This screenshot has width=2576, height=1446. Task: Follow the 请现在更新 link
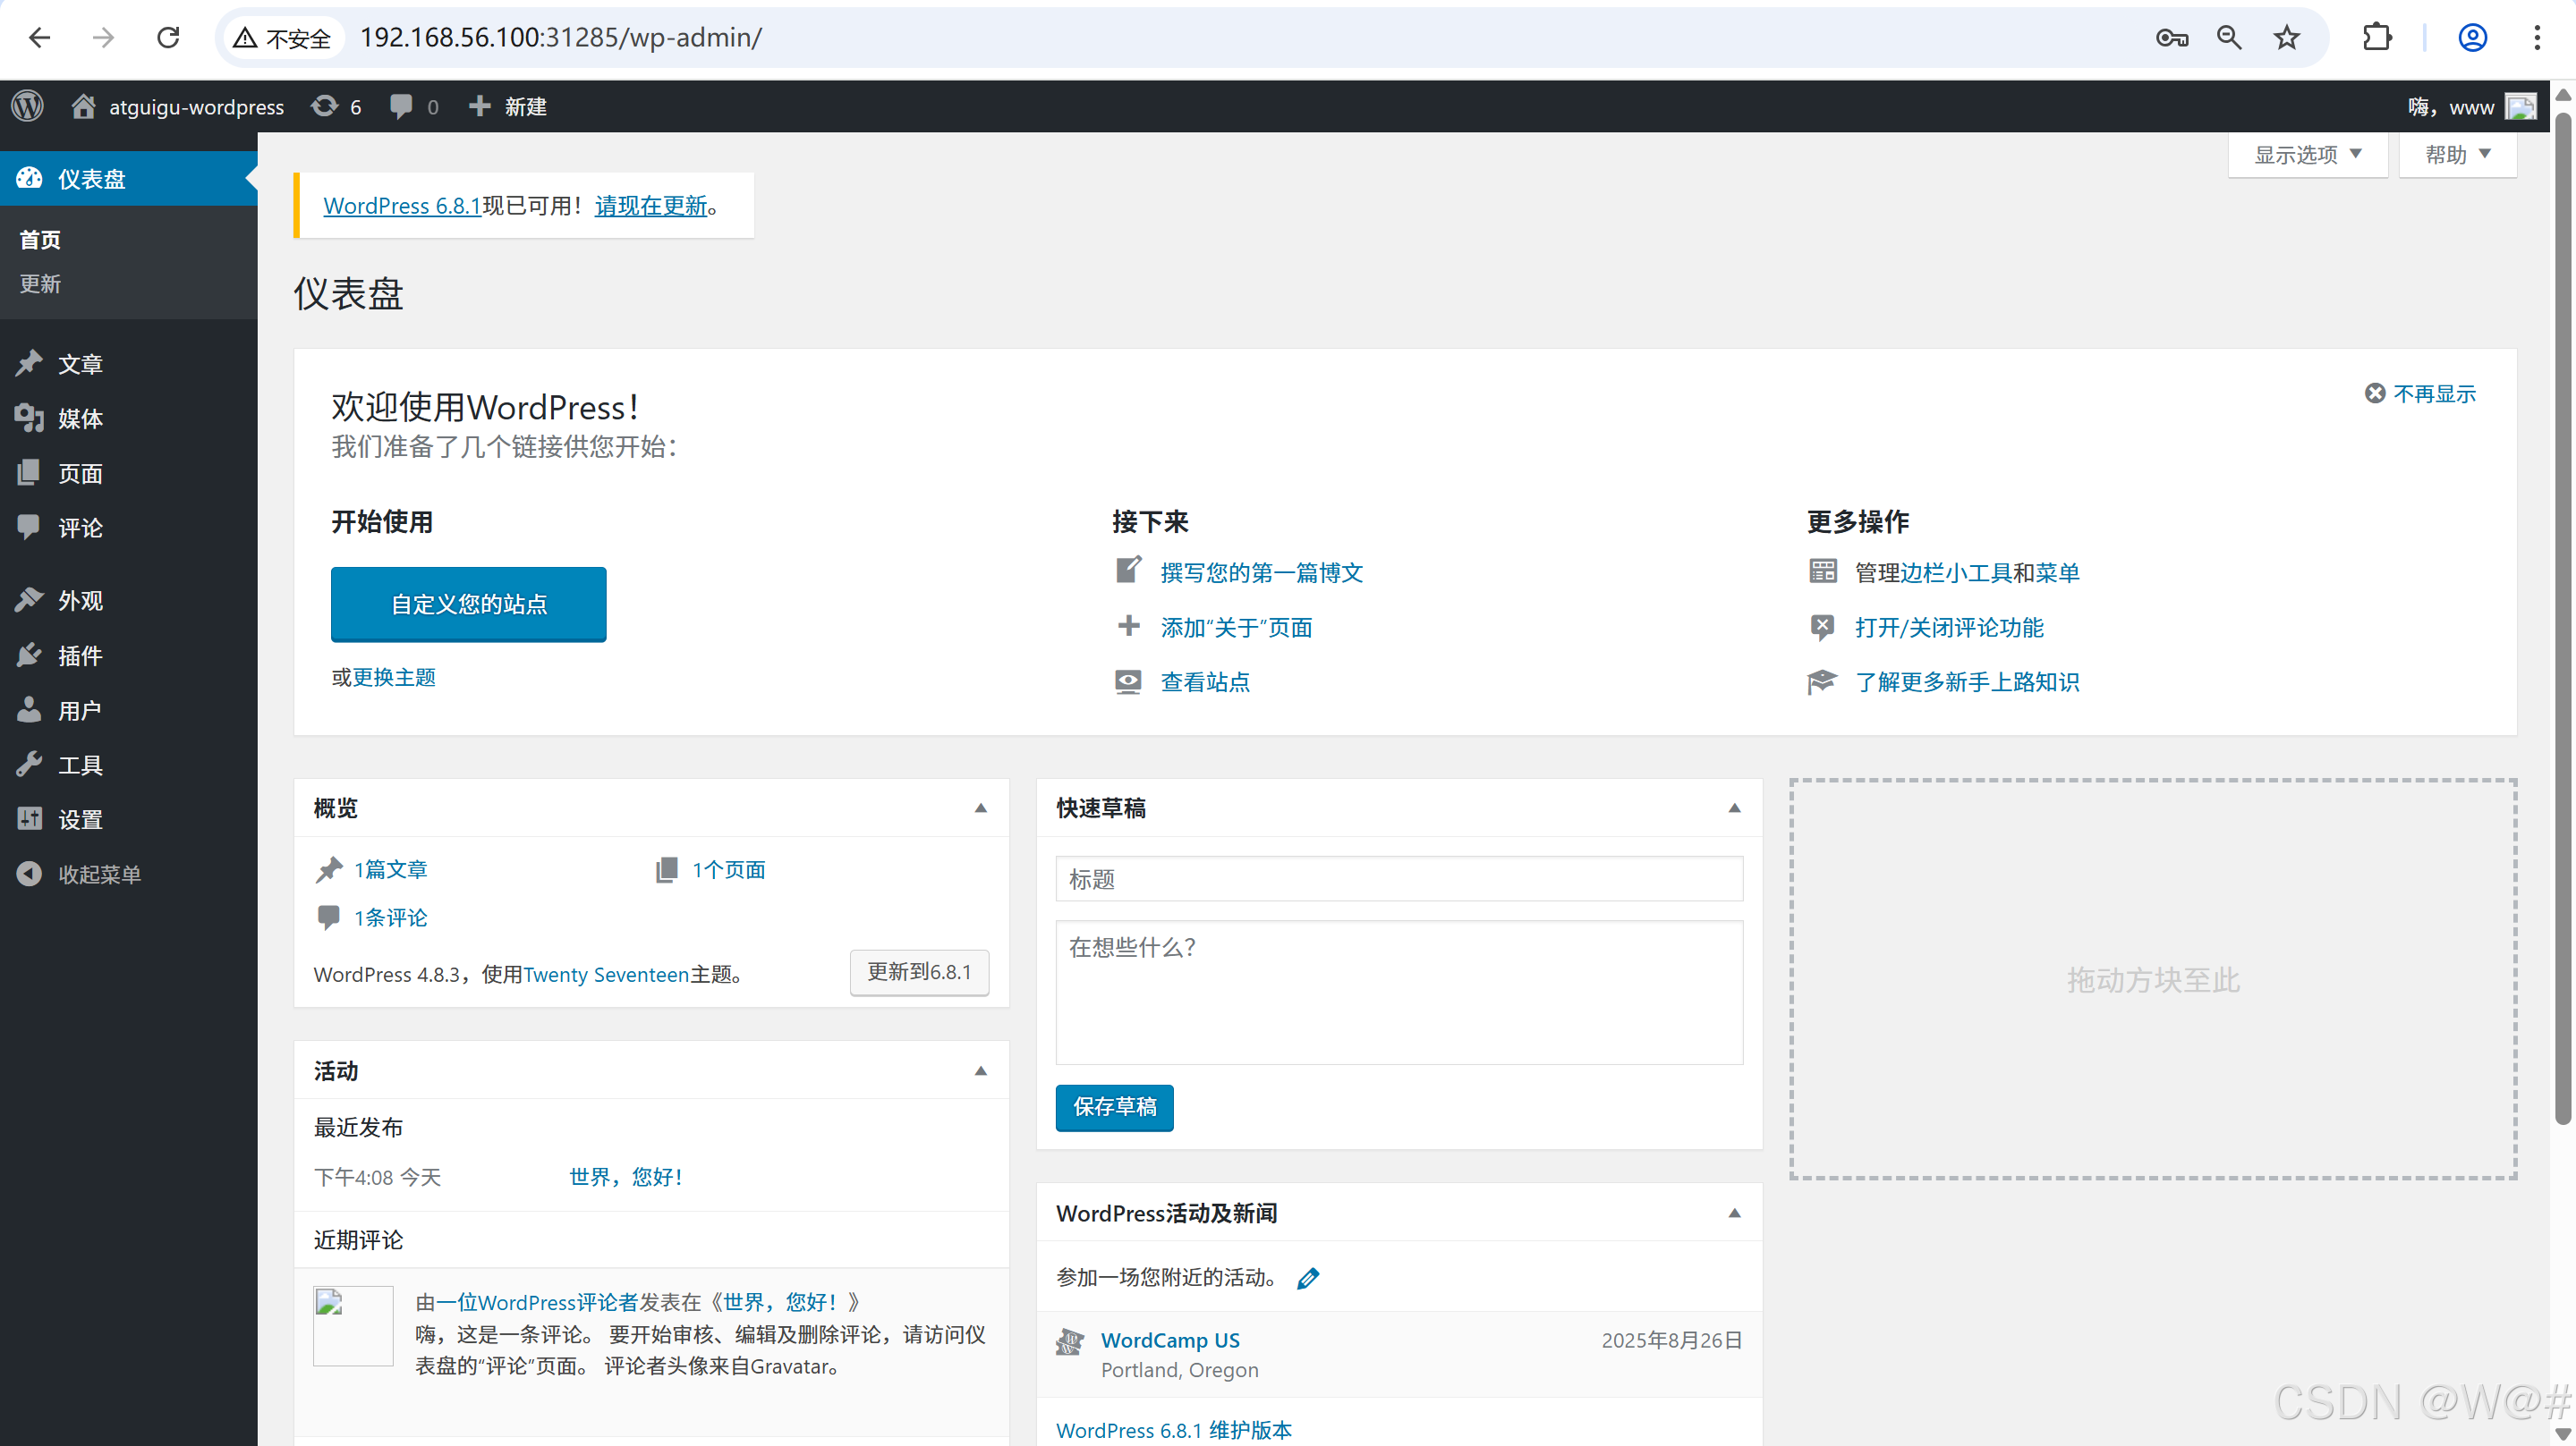[651, 206]
